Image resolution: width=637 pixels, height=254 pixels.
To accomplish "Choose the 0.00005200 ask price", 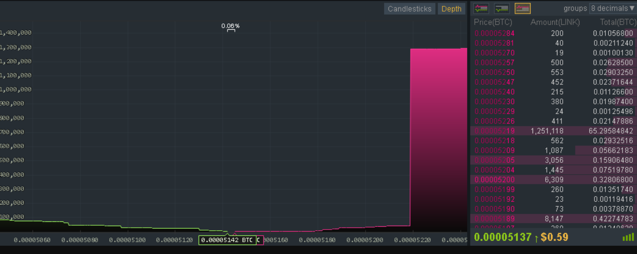I will coord(494,179).
